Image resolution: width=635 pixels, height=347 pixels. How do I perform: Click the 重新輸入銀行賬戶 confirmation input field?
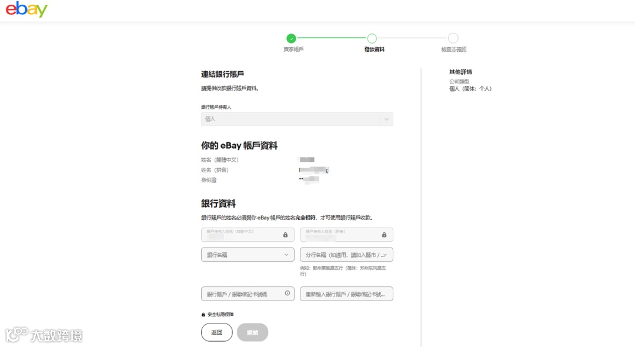(x=346, y=294)
